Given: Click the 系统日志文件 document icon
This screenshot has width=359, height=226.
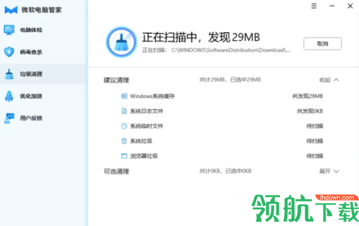Looking at the screenshot, I should [x=124, y=111].
